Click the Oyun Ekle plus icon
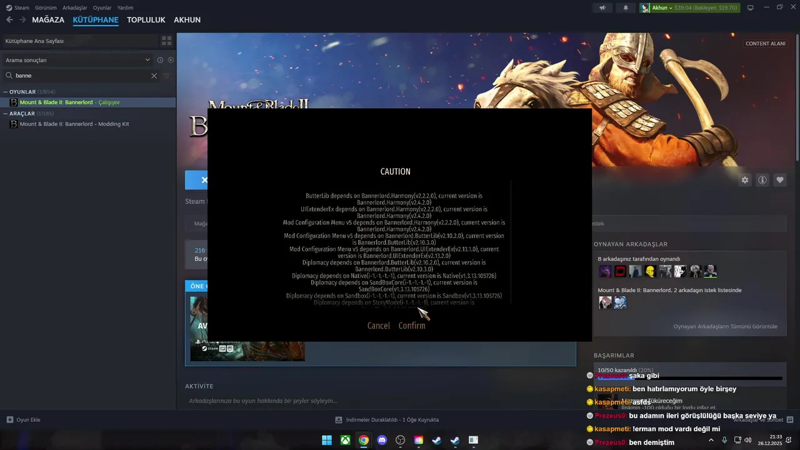This screenshot has width=800, height=450. [9, 419]
